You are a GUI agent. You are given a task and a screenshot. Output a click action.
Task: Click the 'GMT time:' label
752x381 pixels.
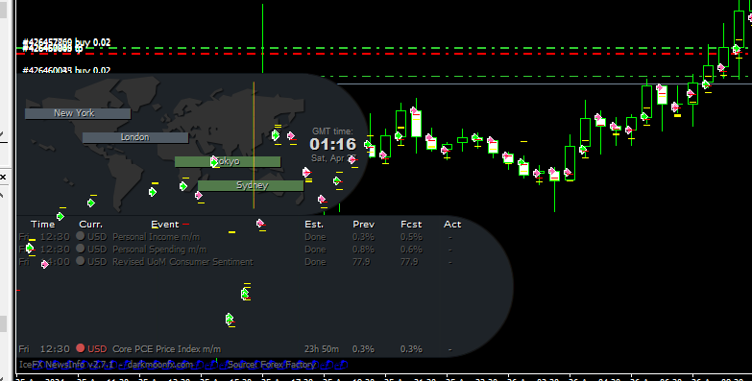[332, 131]
